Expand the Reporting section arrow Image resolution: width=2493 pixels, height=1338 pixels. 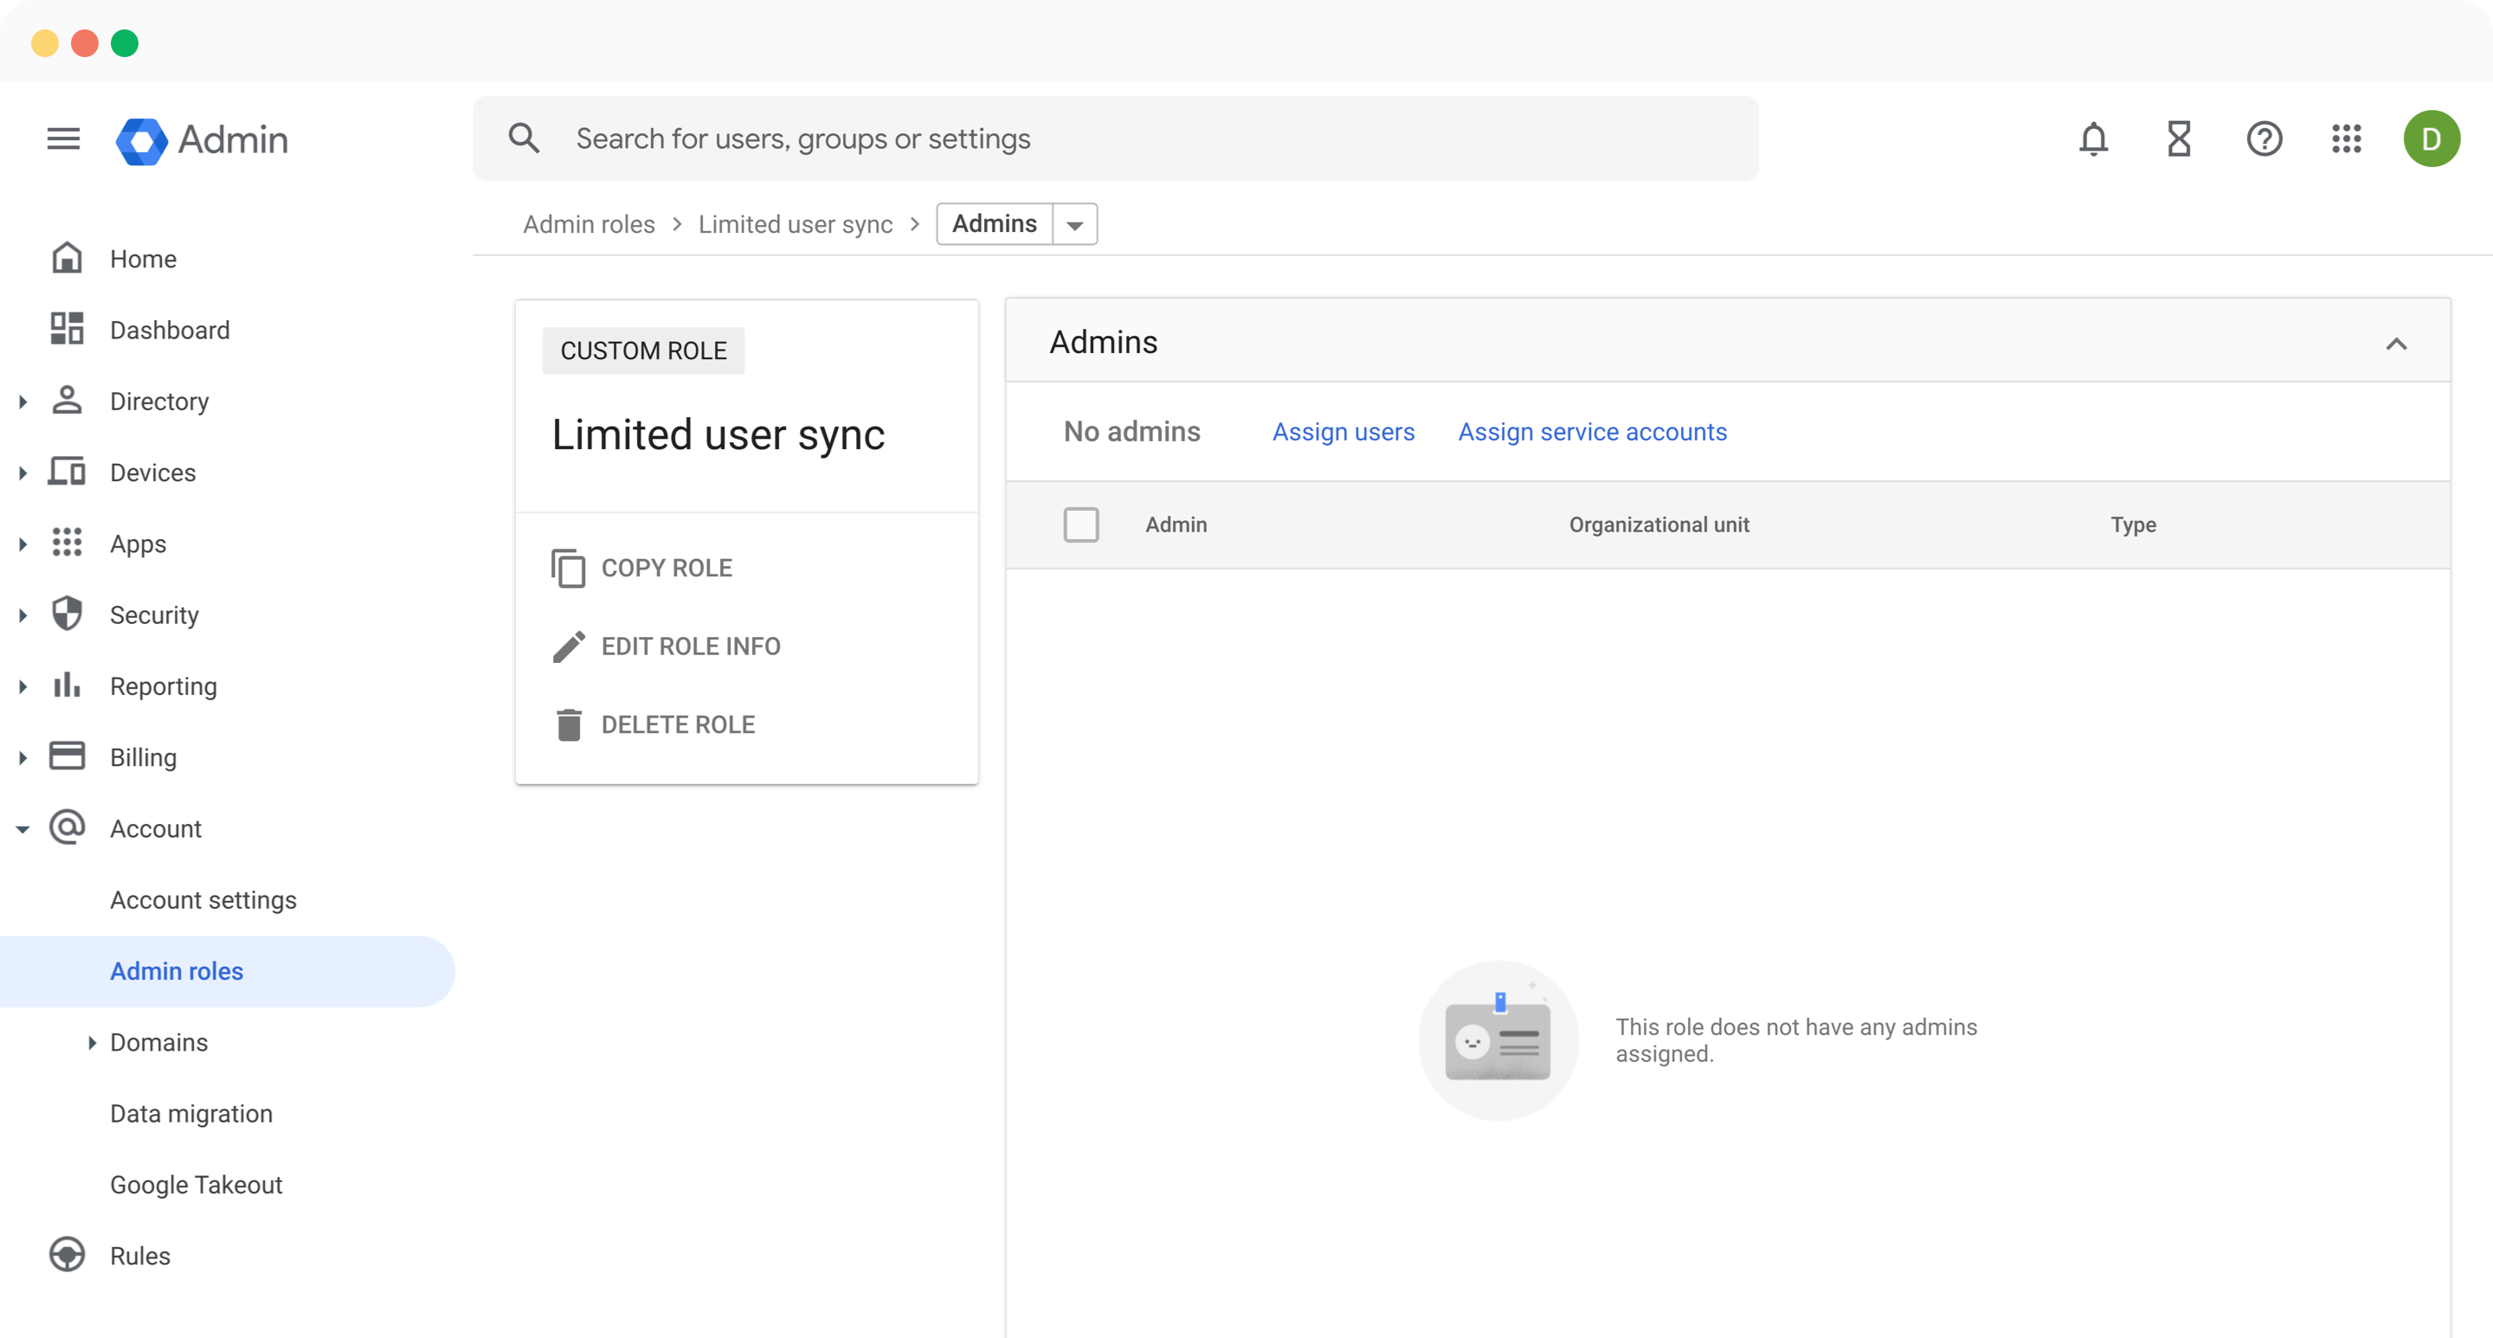coord(23,687)
